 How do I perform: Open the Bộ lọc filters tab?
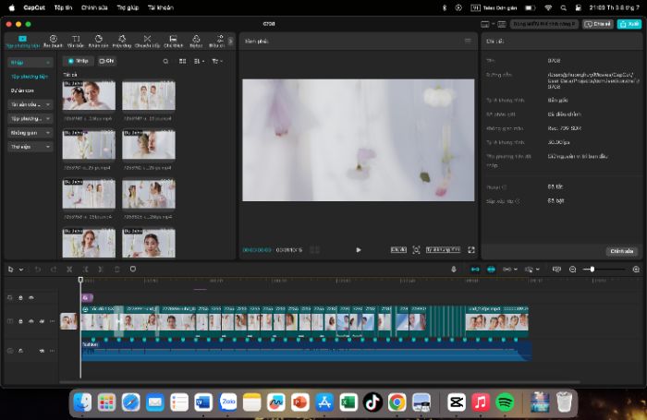point(196,42)
